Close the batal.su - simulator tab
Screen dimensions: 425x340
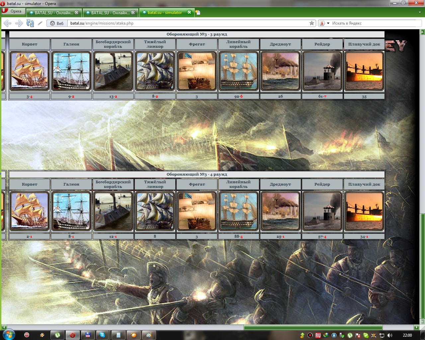(189, 12)
